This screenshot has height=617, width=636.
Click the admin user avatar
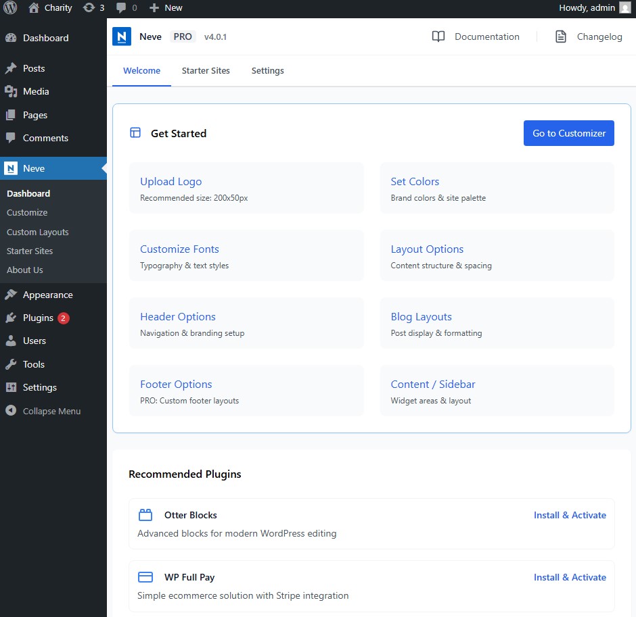point(624,8)
